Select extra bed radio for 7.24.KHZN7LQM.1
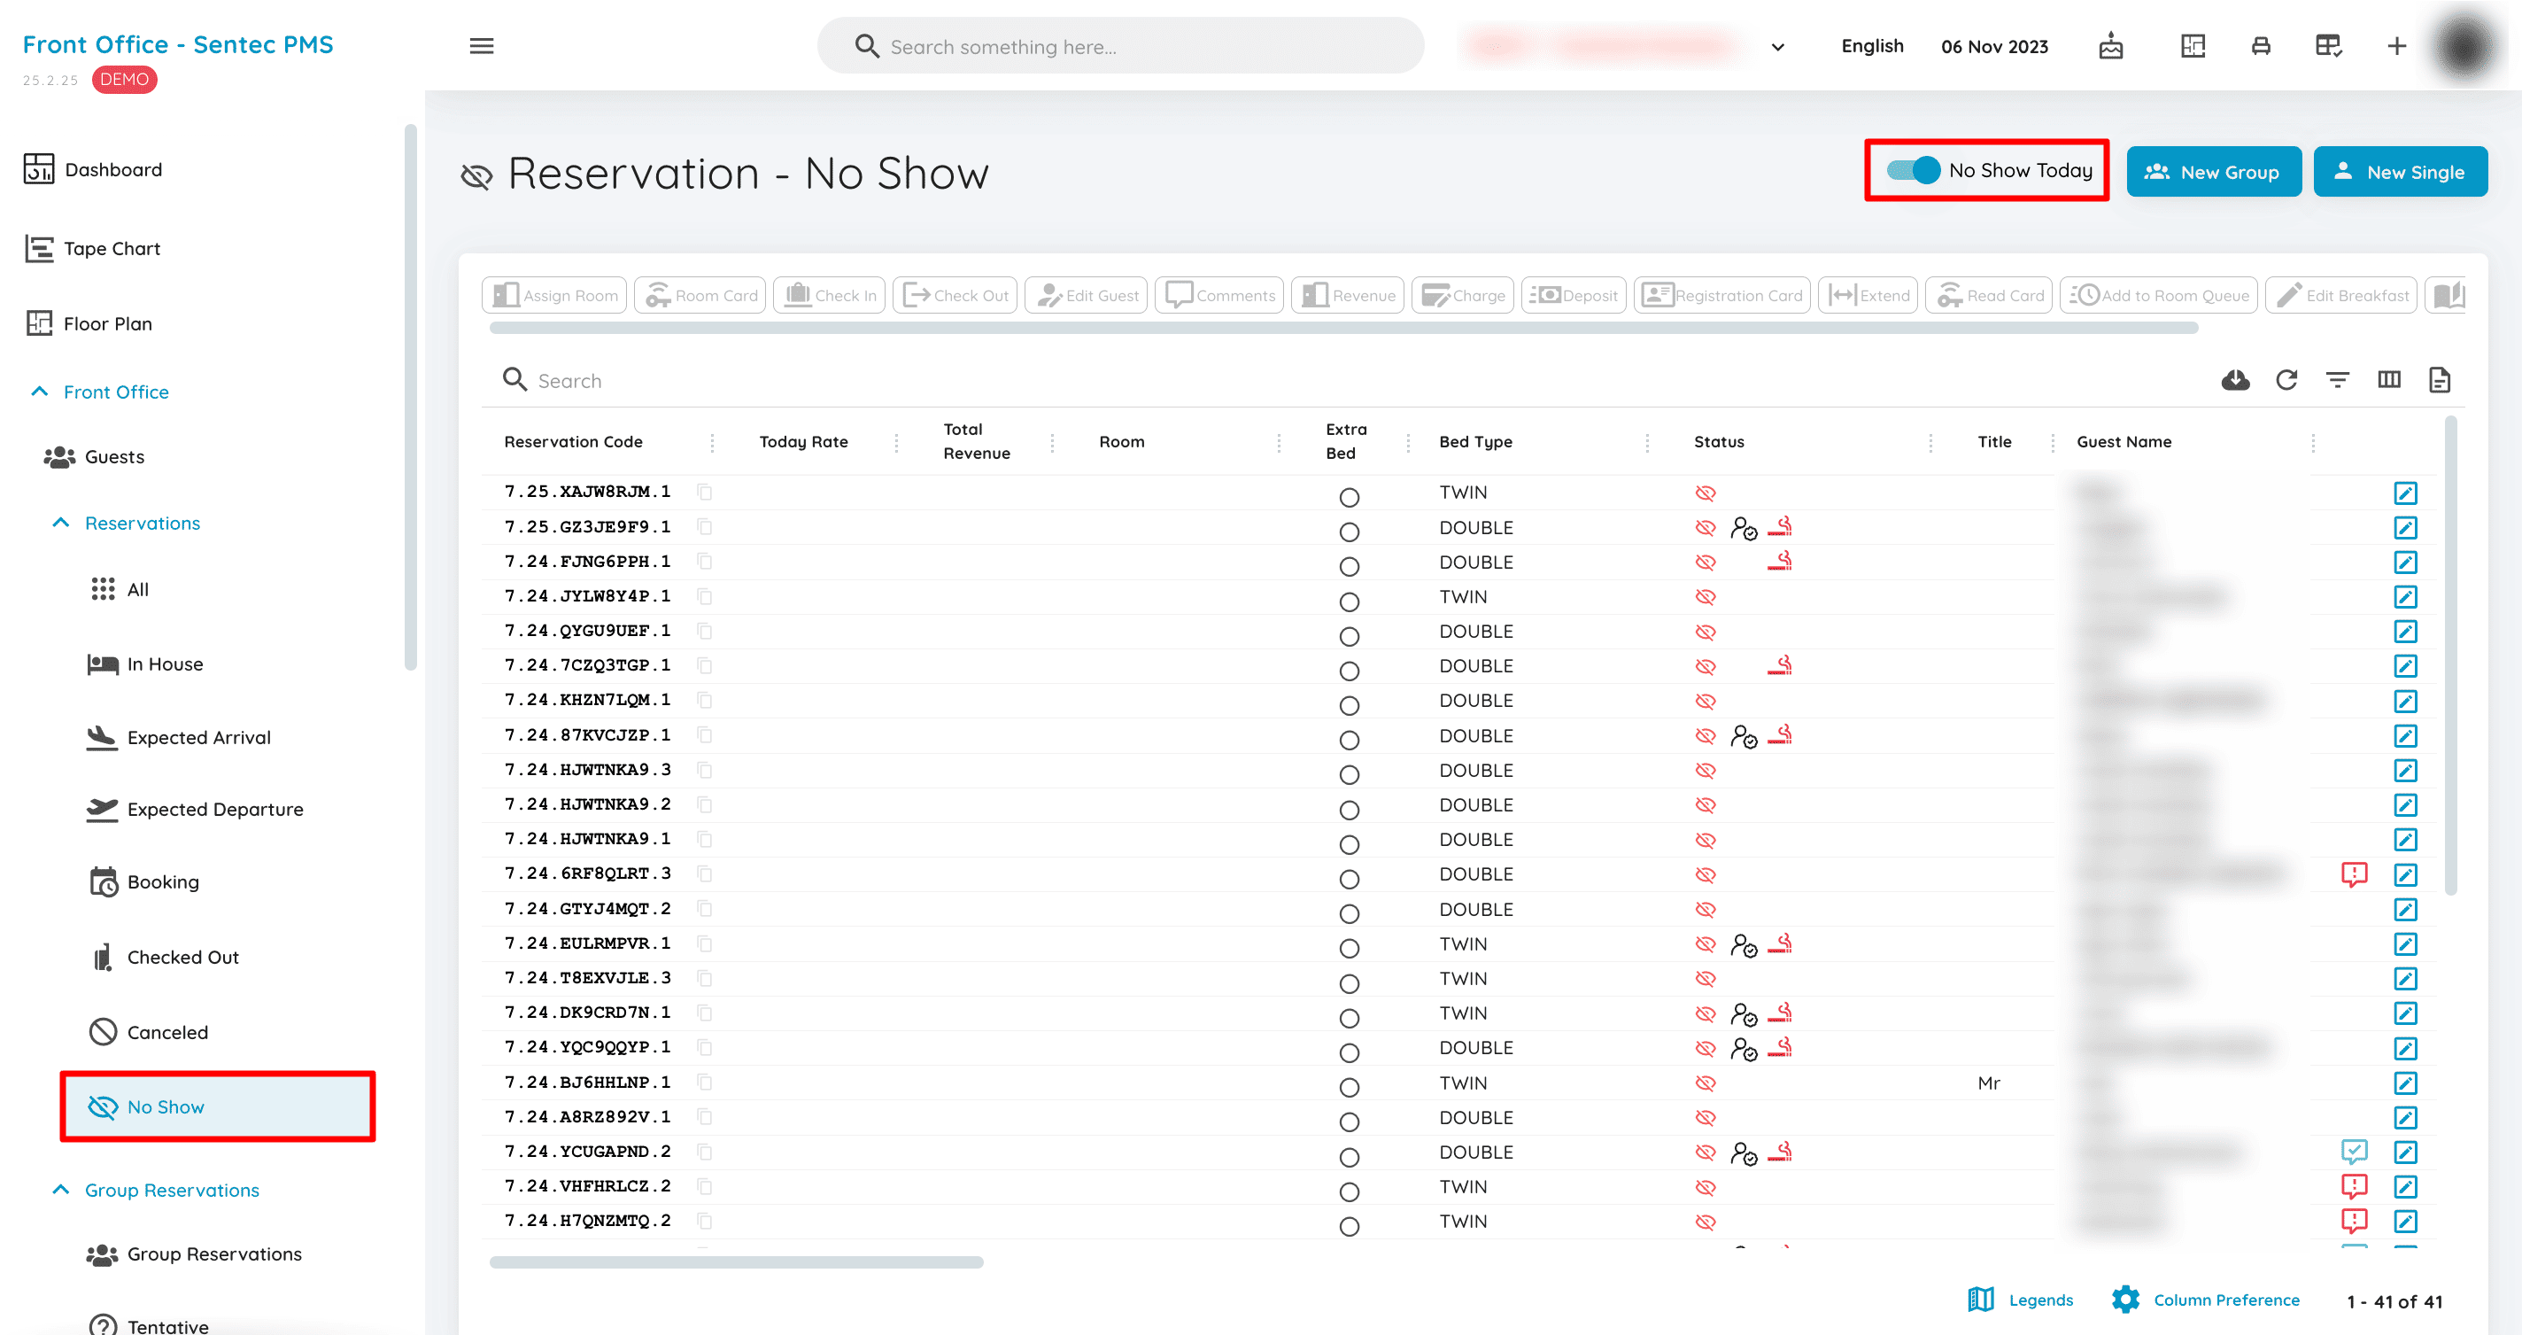2522x1335 pixels. point(1350,705)
